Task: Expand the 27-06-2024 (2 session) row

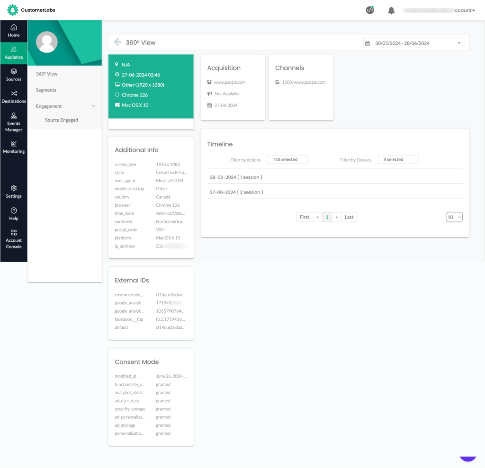Action: 335,192
